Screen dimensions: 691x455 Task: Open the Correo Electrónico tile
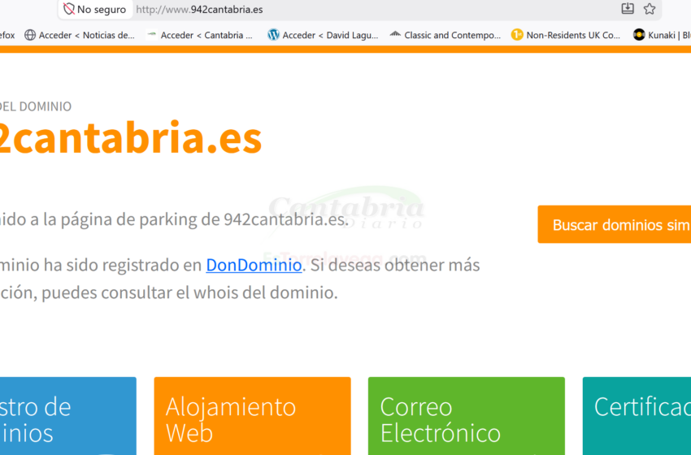point(467,416)
